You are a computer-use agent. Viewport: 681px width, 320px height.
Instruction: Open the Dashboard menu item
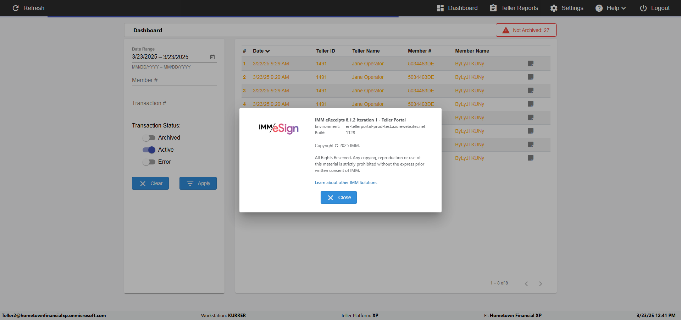pos(457,8)
